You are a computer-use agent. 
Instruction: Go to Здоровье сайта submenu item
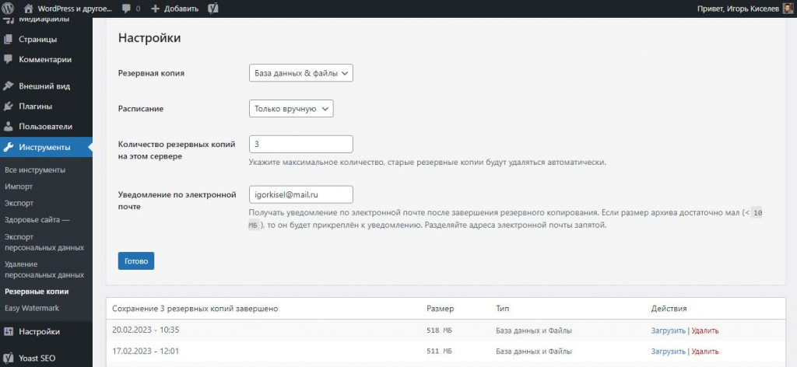[x=37, y=220]
